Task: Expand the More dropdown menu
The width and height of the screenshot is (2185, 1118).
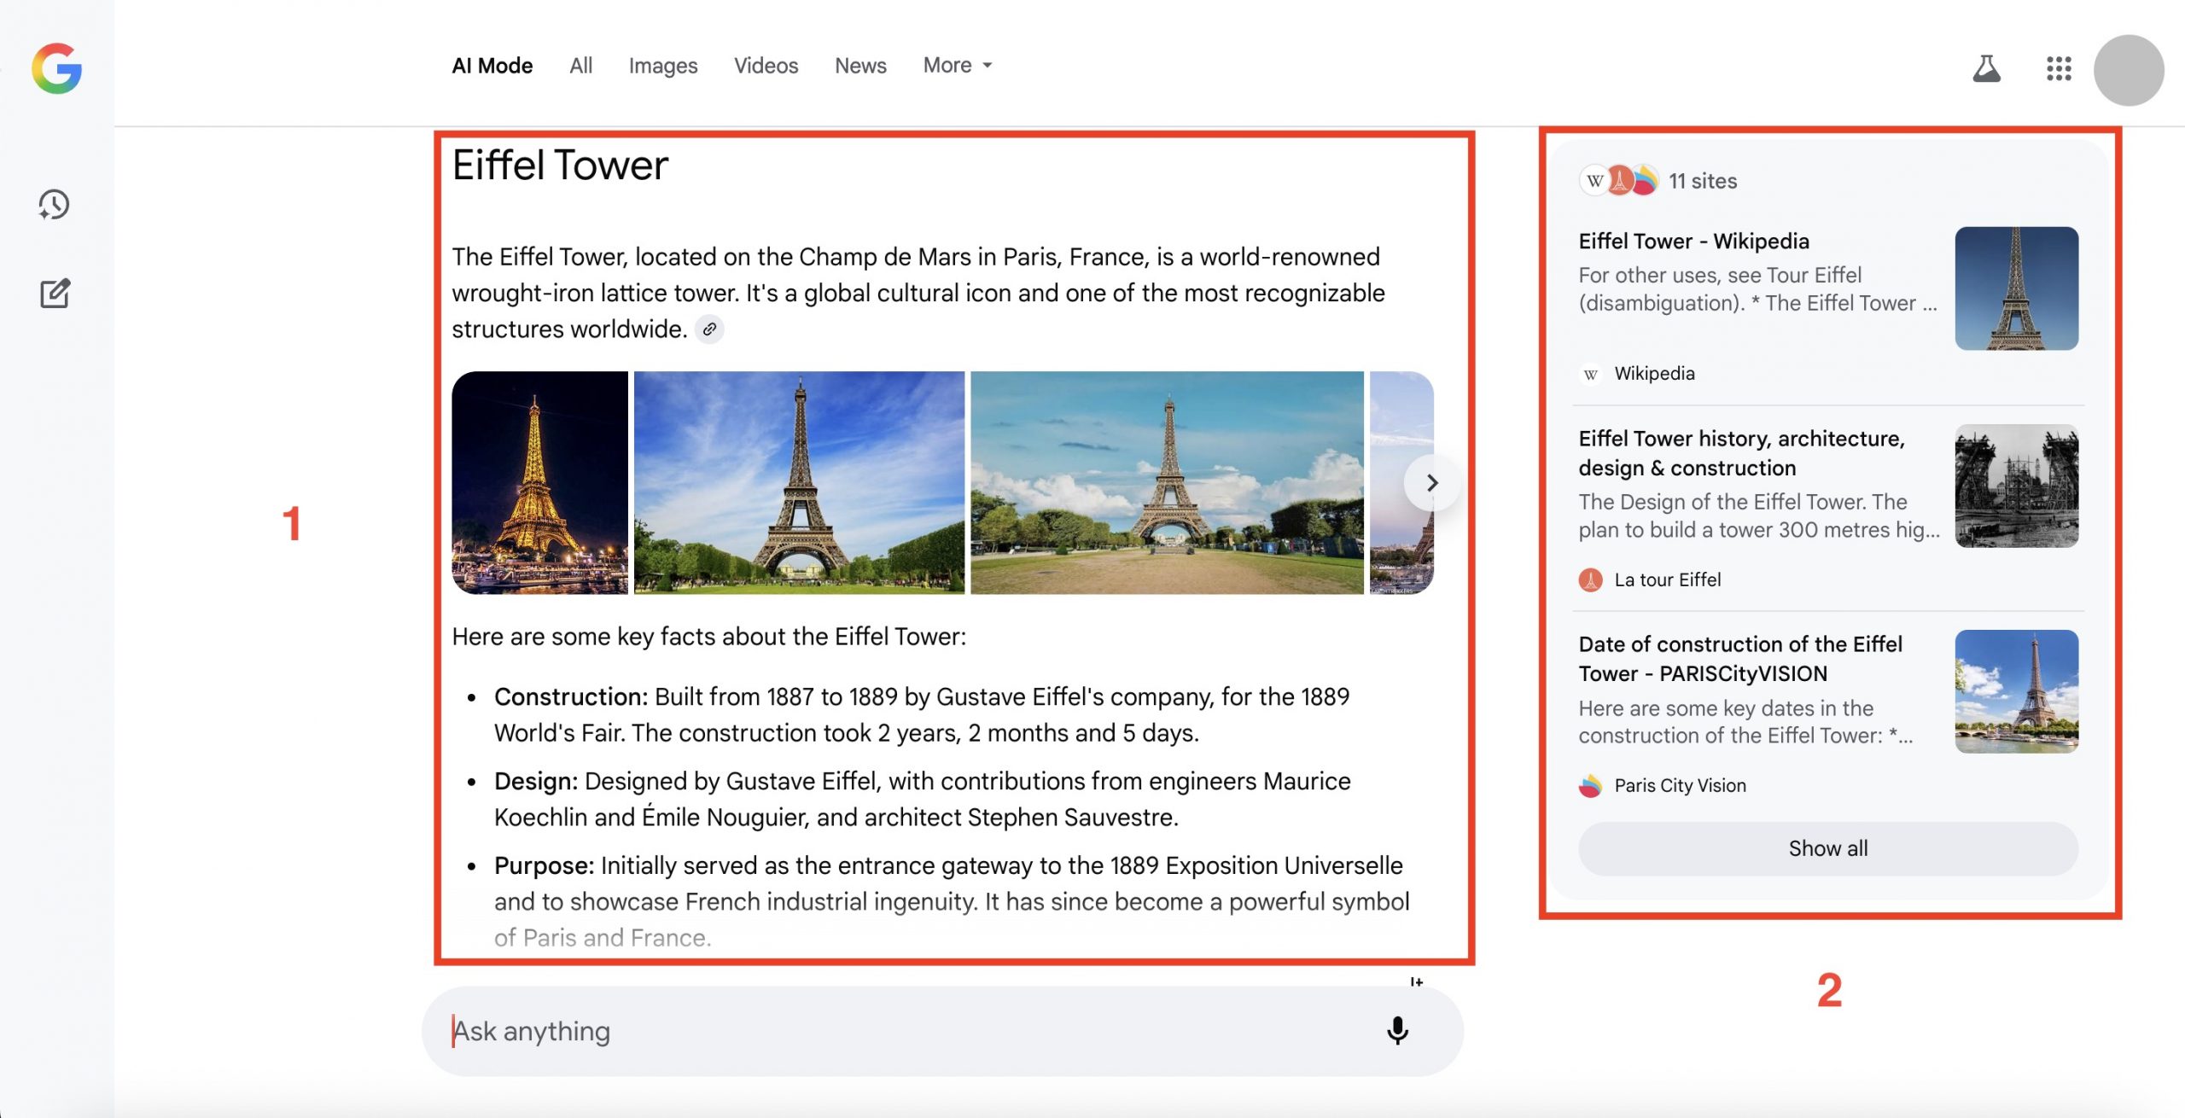Action: [x=958, y=66]
